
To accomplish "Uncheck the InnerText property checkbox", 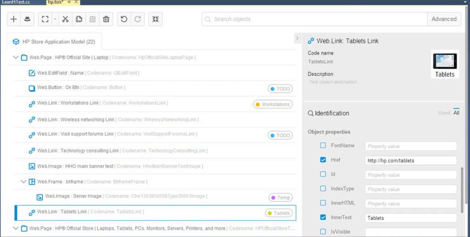I will pyautogui.click(x=323, y=217).
